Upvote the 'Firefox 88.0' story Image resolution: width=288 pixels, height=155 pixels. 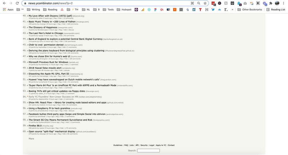pos(28,126)
